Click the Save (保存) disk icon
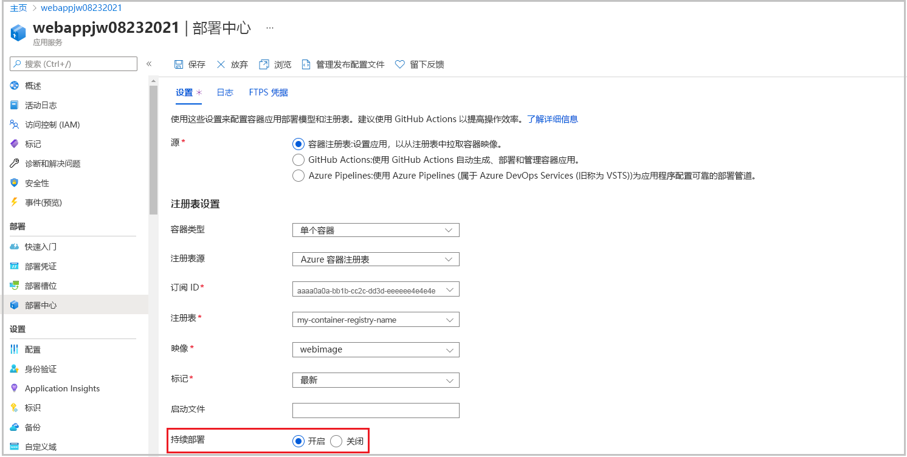Screen dimensions: 907x457 [x=179, y=64]
